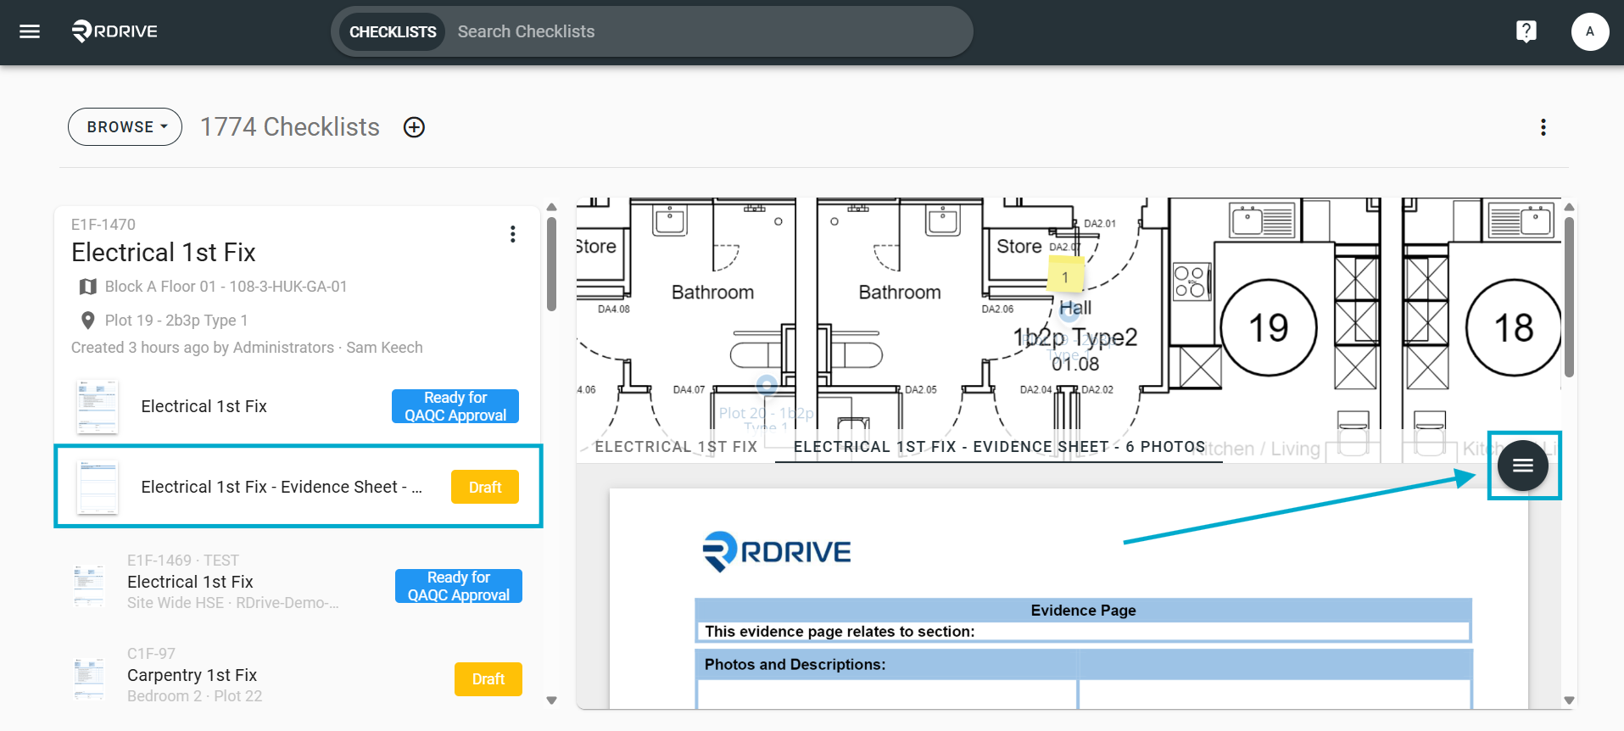Click RDrive logo inside evidence document
This screenshot has width=1624, height=731.
[776, 552]
